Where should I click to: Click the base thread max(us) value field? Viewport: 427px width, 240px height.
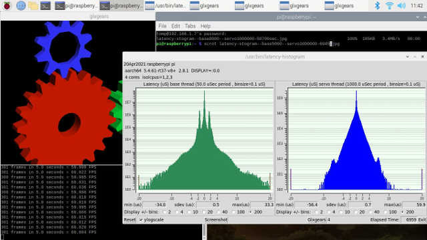(x=262, y=205)
